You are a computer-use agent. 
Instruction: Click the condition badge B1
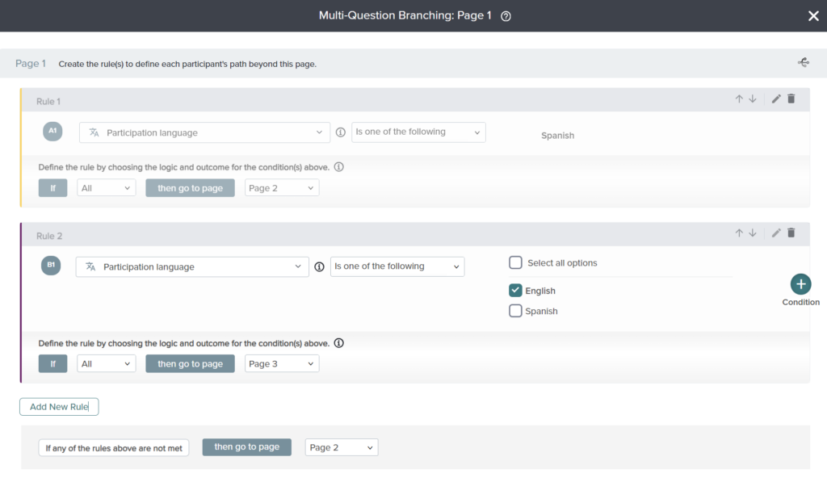(x=52, y=265)
